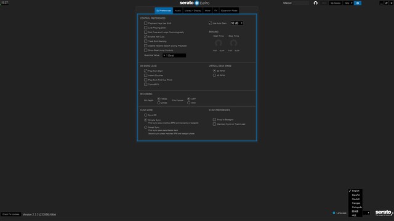Click the headphone icon in top bar

click(316, 3)
